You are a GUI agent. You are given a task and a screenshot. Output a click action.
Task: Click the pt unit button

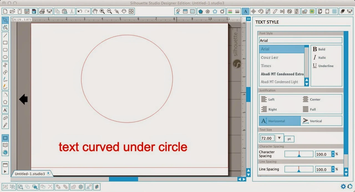tap(289, 139)
